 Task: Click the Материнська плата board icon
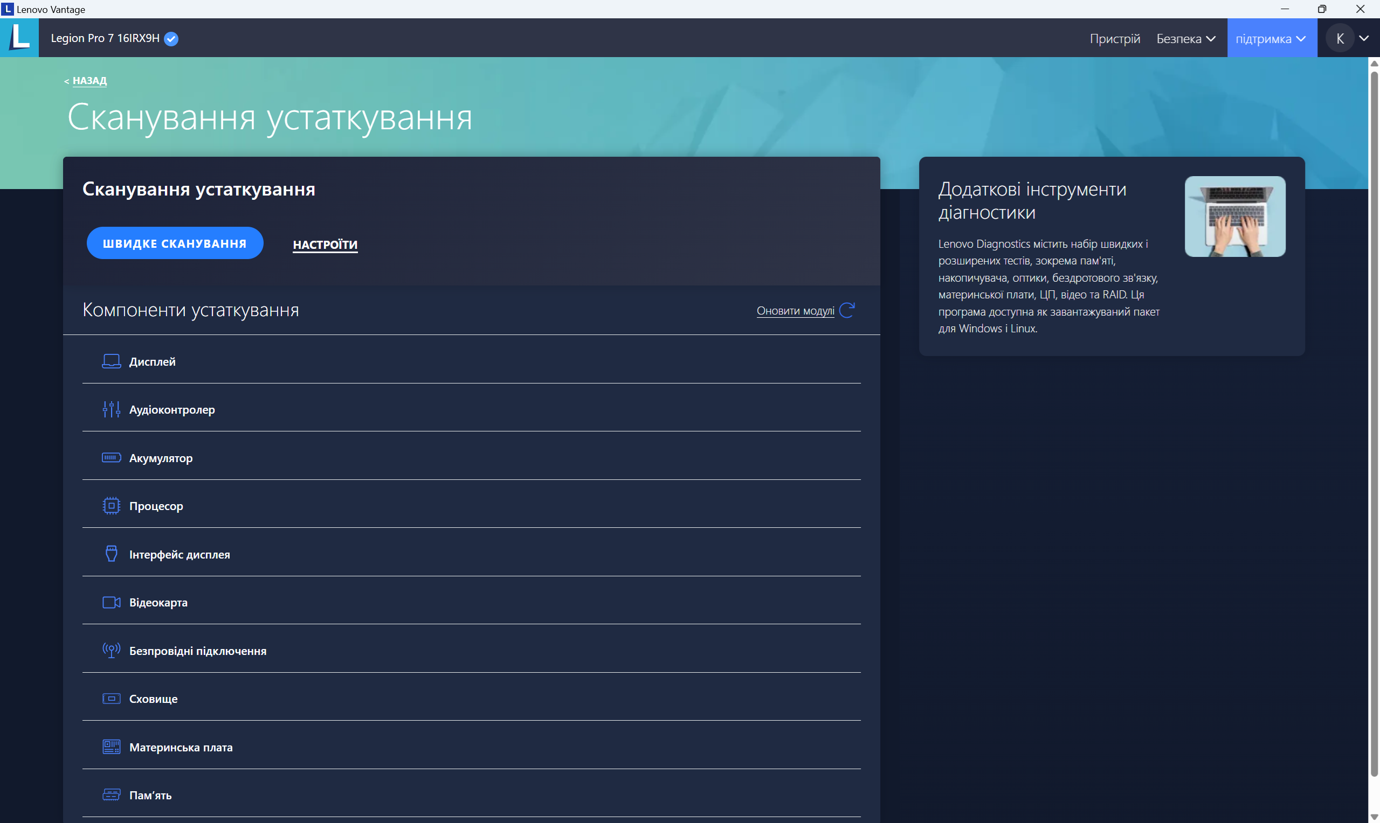[x=112, y=747]
